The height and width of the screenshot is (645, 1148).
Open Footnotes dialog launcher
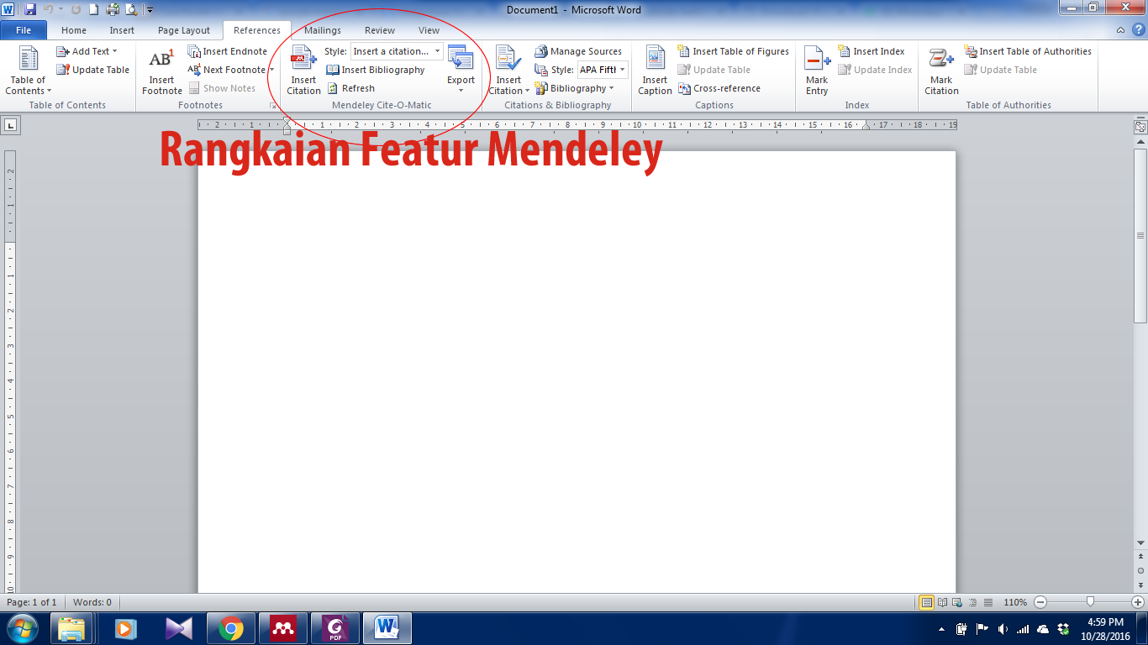coord(271,106)
